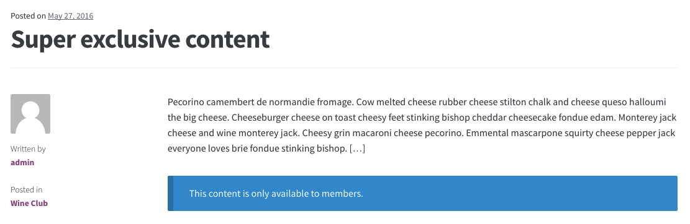
Task: Click the gray author avatar image
Action: [x=30, y=113]
